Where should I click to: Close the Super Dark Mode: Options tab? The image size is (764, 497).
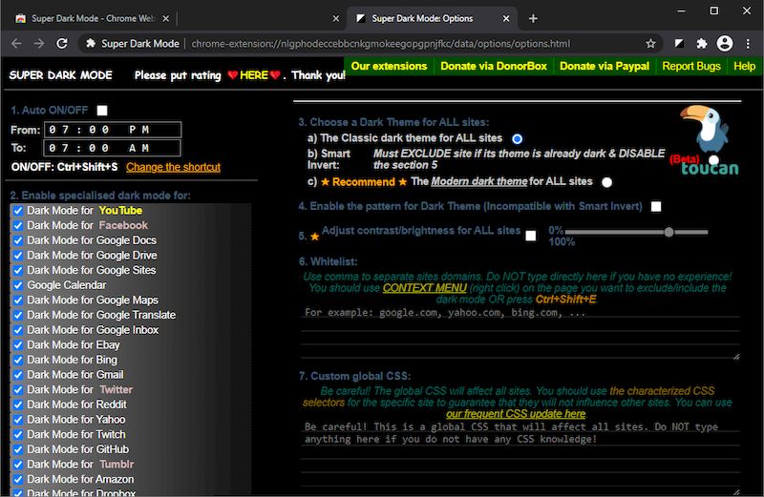click(506, 18)
